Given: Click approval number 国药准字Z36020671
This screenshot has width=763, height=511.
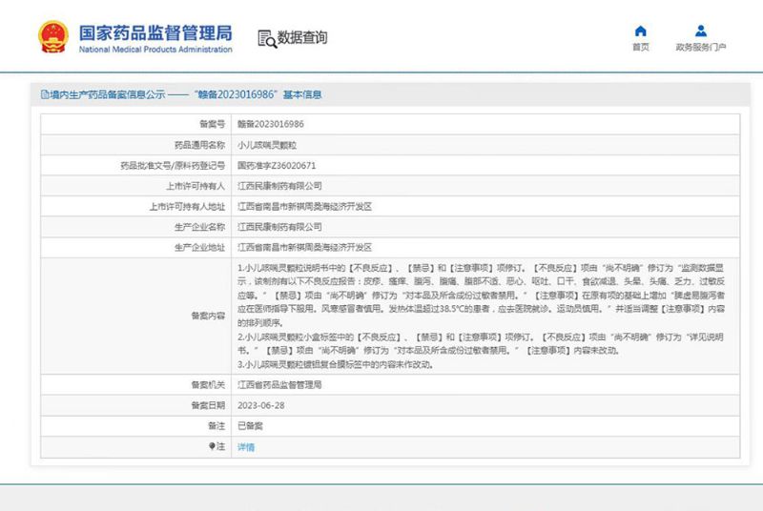Looking at the screenshot, I should (276, 165).
